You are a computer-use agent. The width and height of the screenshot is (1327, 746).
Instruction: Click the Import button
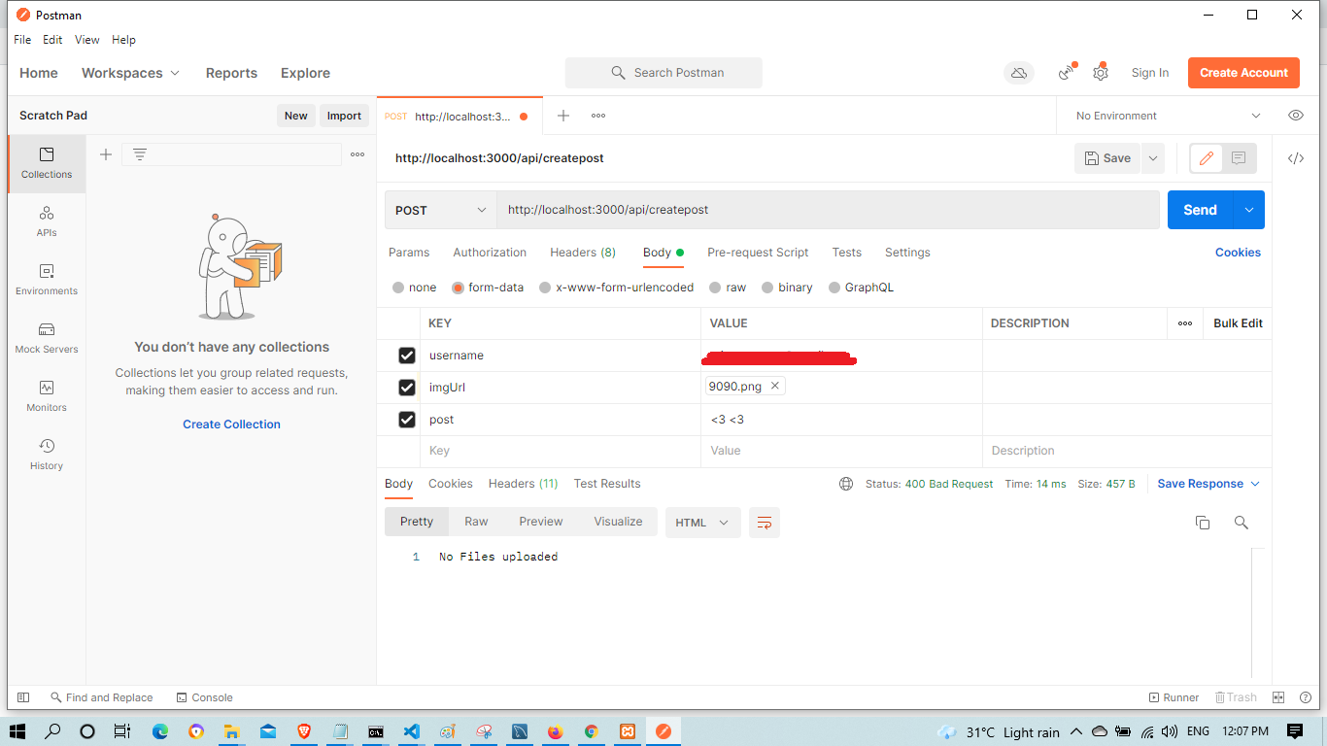click(x=344, y=116)
